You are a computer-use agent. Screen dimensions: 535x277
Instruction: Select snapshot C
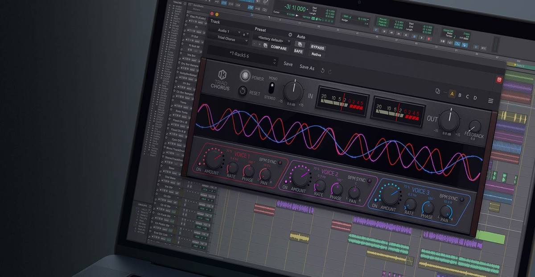coord(467,96)
